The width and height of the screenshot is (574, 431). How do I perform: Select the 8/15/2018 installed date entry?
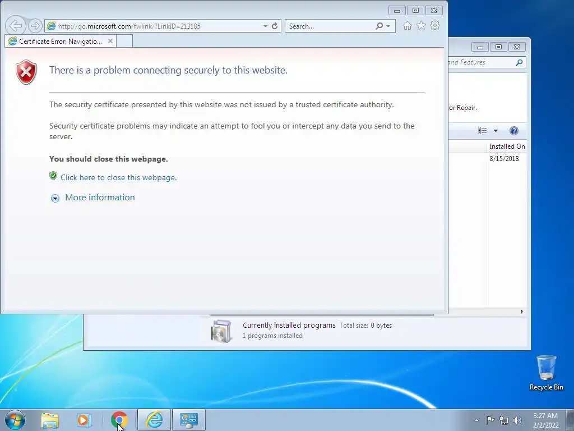504,159
